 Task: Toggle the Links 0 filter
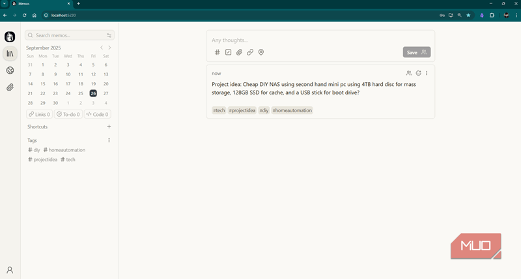coord(39,114)
